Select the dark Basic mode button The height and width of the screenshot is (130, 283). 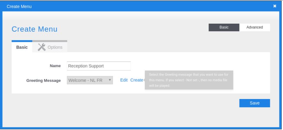click(224, 27)
